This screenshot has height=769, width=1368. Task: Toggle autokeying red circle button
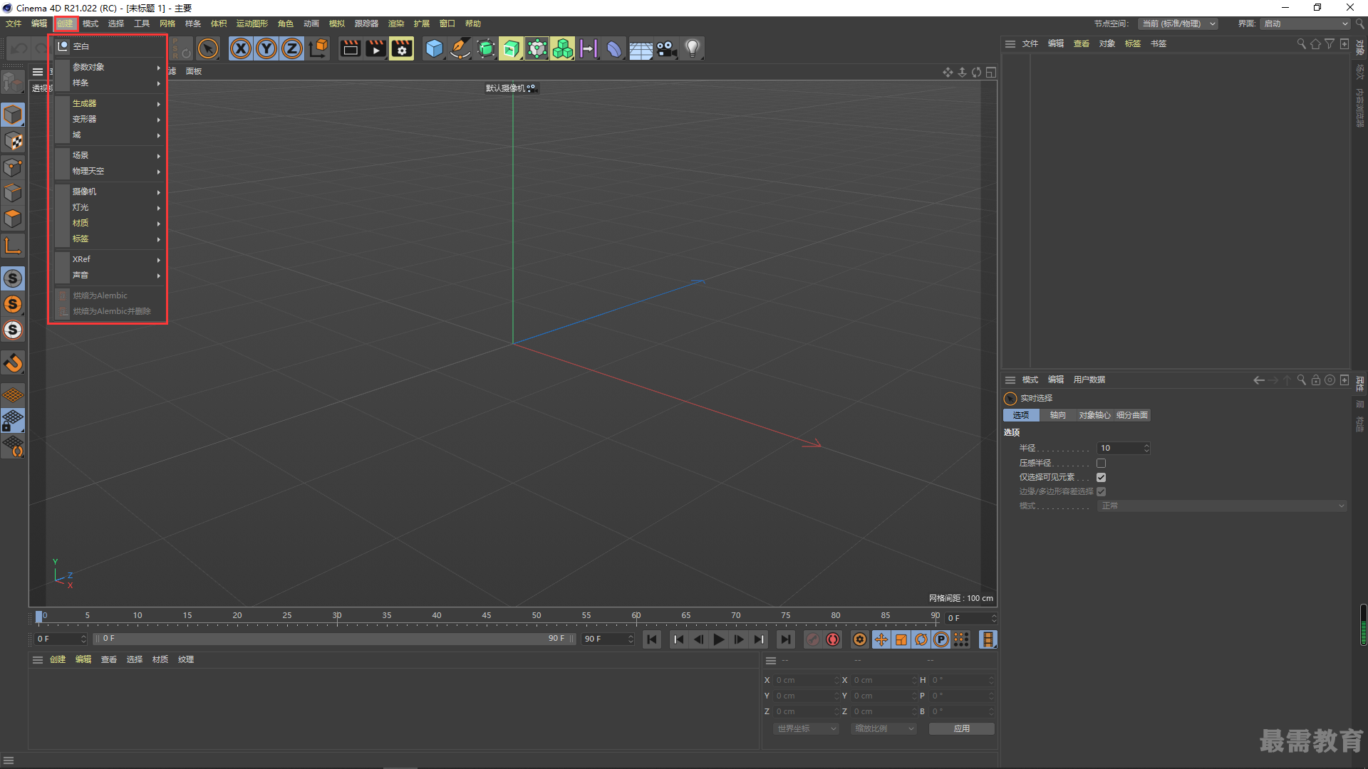833,639
